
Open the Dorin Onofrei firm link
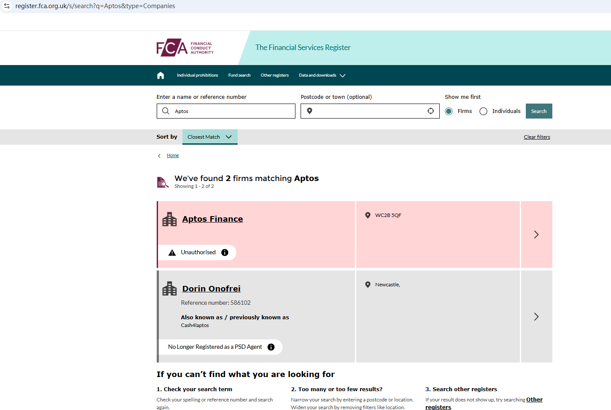(212, 289)
